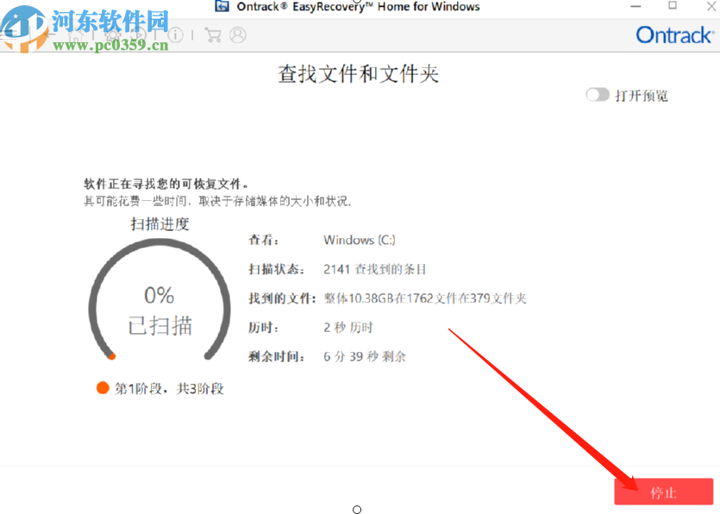Viewport: 720px width, 514px height.
Task: Open the user account icon
Action: pyautogui.click(x=238, y=34)
